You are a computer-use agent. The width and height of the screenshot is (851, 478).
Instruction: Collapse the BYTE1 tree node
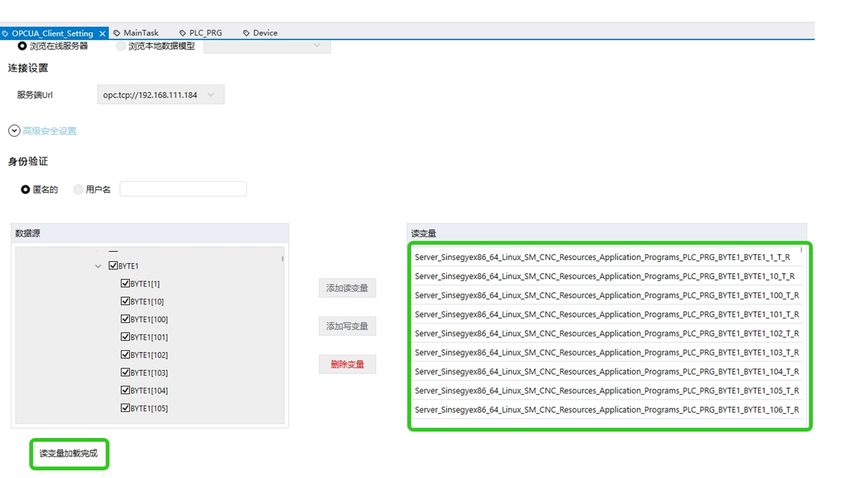point(98,266)
